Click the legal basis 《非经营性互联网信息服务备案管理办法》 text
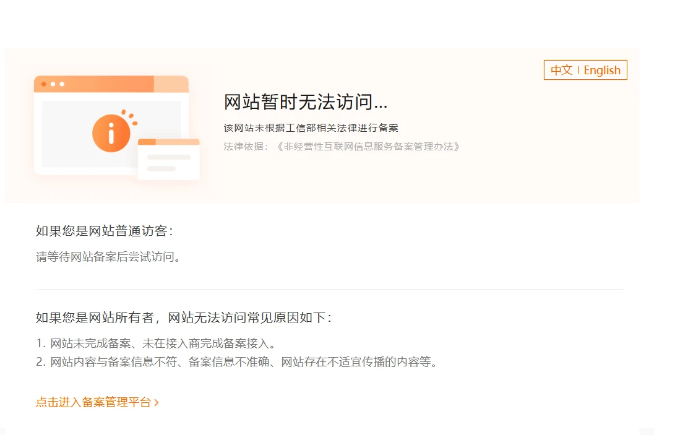 (368, 147)
